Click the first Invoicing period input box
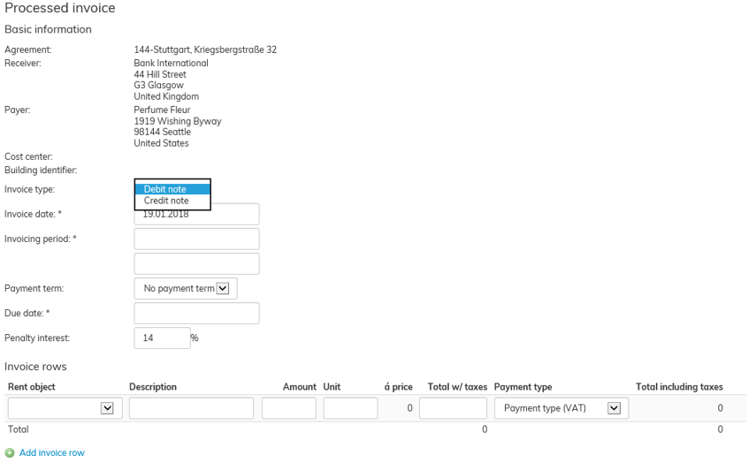This screenshot has height=463, width=756. tap(196, 239)
